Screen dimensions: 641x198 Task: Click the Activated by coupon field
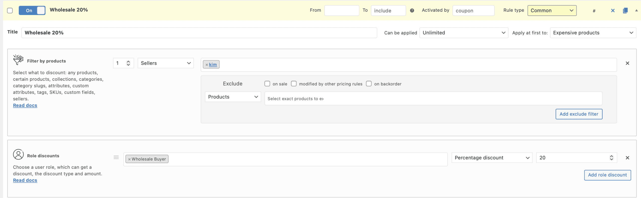tap(473, 10)
